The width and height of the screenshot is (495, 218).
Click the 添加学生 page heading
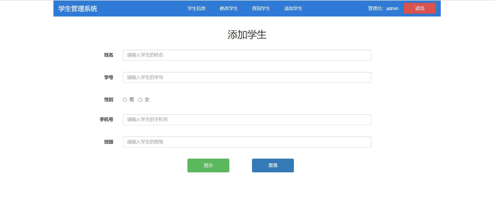point(247,35)
